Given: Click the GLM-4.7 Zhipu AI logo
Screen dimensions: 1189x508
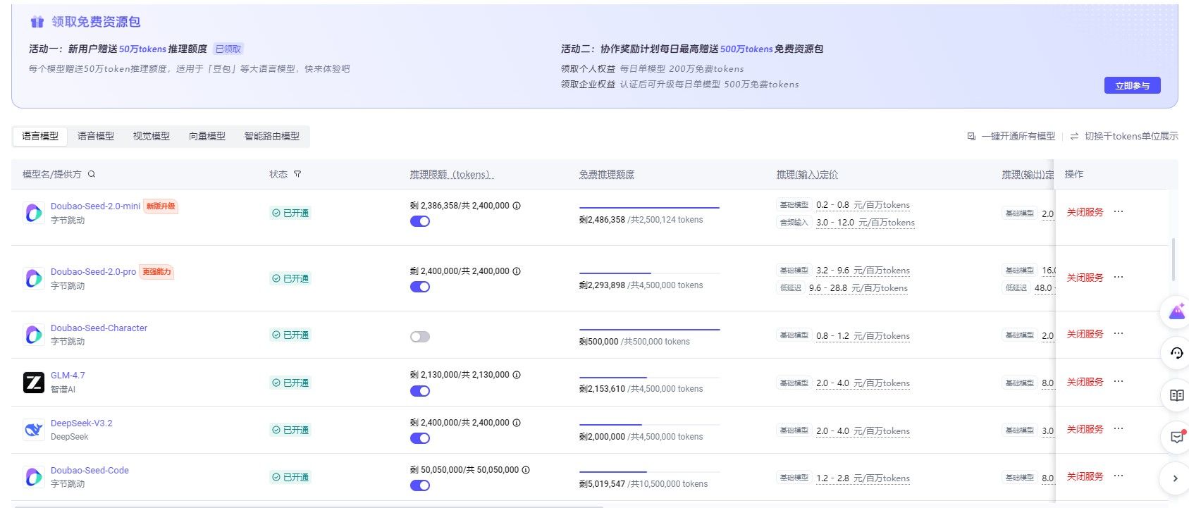Looking at the screenshot, I should (34, 383).
